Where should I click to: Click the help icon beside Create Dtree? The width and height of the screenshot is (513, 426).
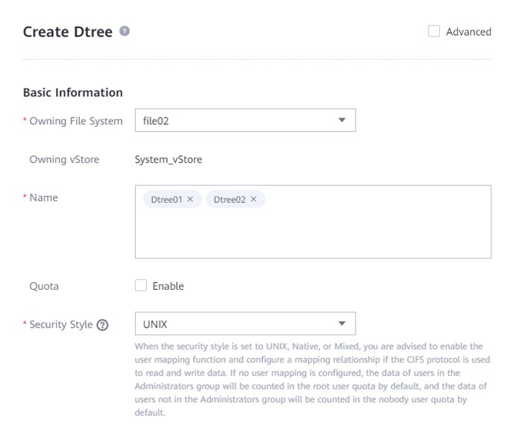tap(125, 31)
